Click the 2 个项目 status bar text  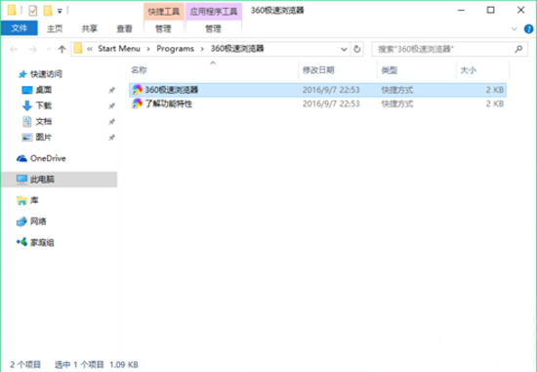point(25,364)
